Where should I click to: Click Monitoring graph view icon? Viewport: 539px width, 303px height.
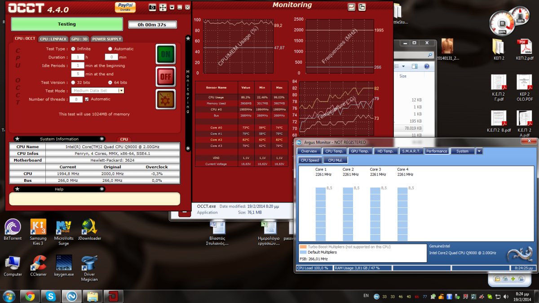[x=351, y=7]
